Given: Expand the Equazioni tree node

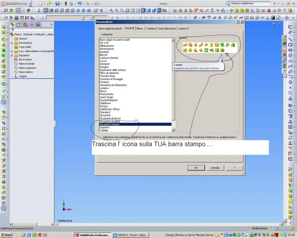Looking at the screenshot, I should click(12, 55).
